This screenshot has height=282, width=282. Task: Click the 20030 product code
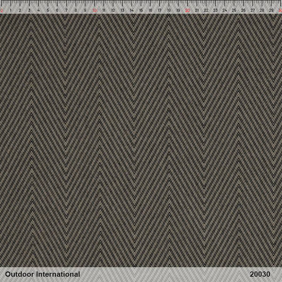(260, 274)
